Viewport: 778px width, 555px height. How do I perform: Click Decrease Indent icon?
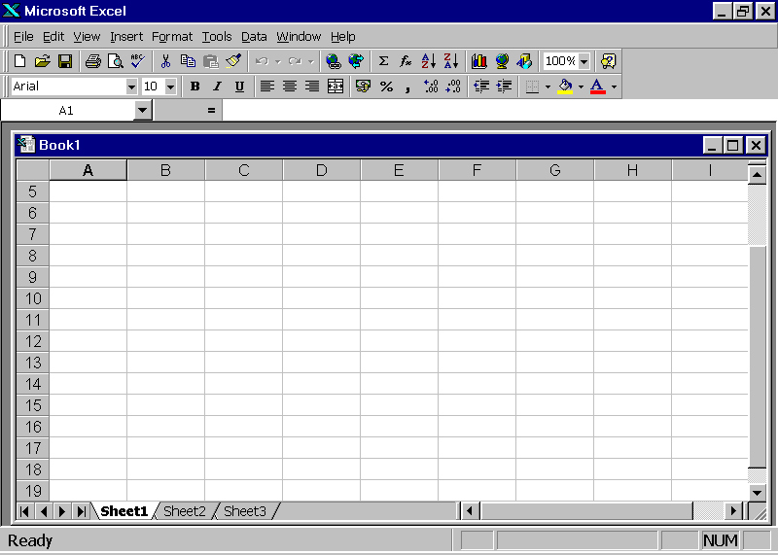point(481,87)
